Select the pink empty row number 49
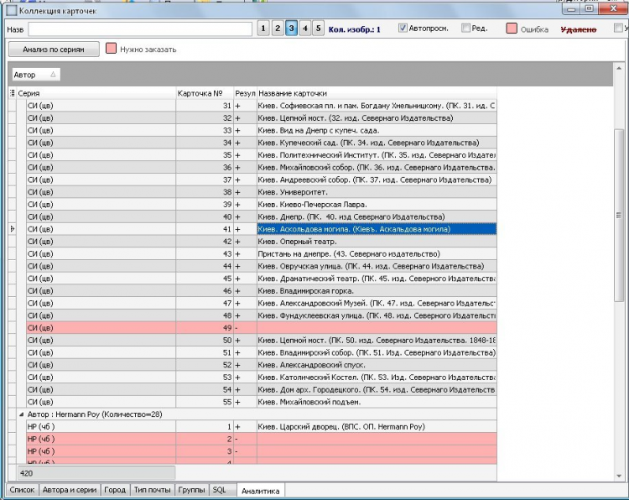 [262, 328]
